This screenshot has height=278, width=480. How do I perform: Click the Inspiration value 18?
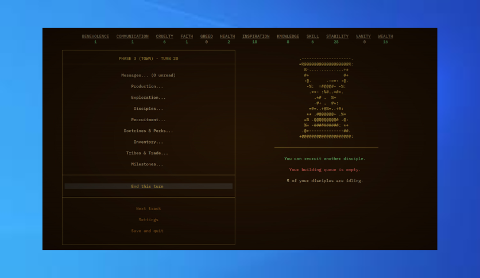point(255,43)
